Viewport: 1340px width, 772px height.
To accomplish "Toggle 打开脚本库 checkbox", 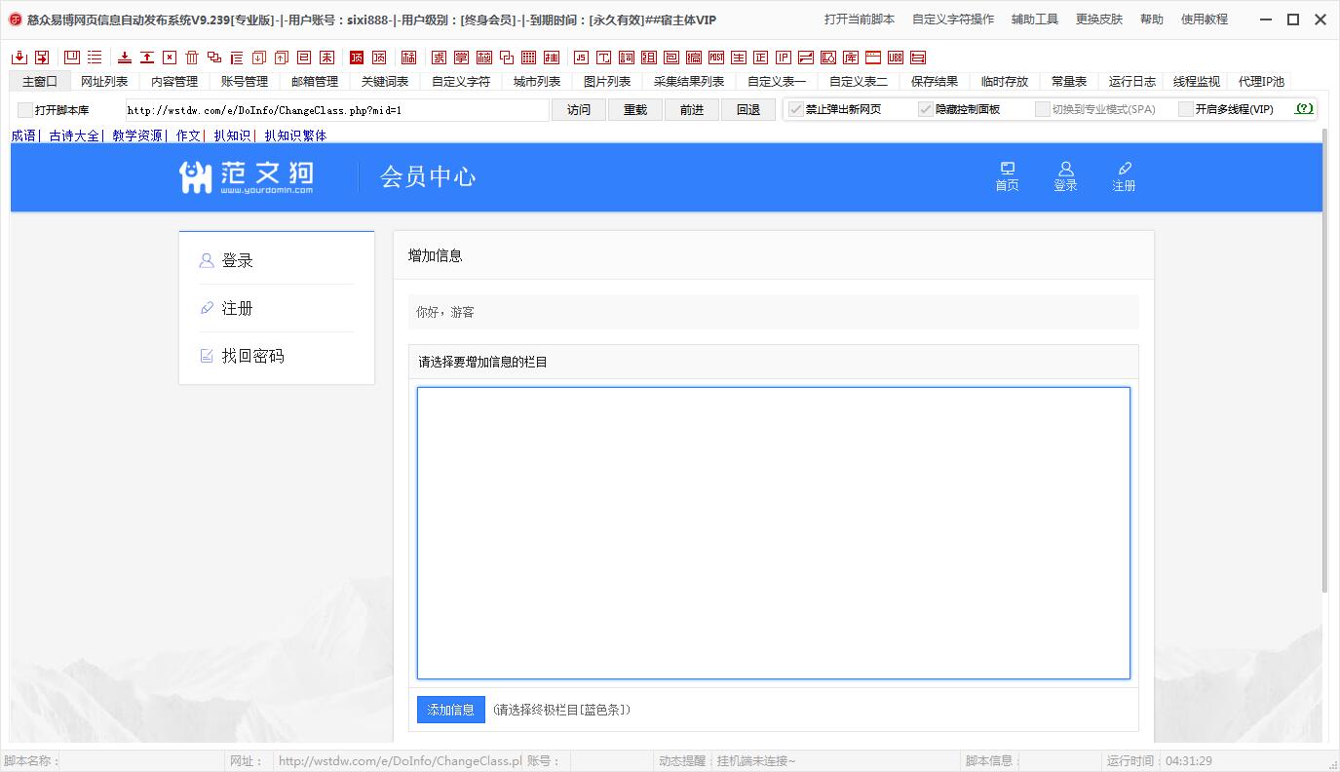I will coord(25,110).
